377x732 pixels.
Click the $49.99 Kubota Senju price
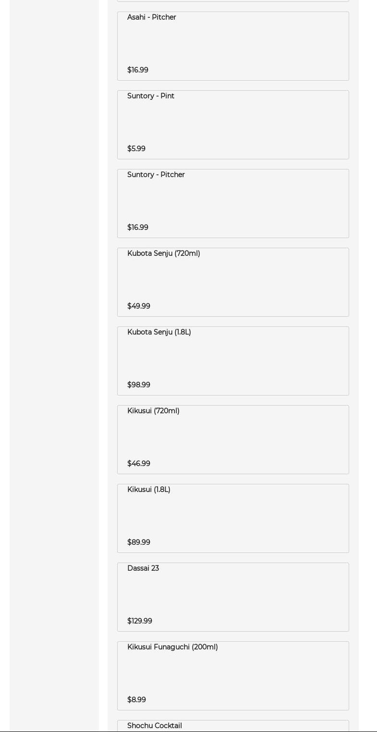click(139, 306)
